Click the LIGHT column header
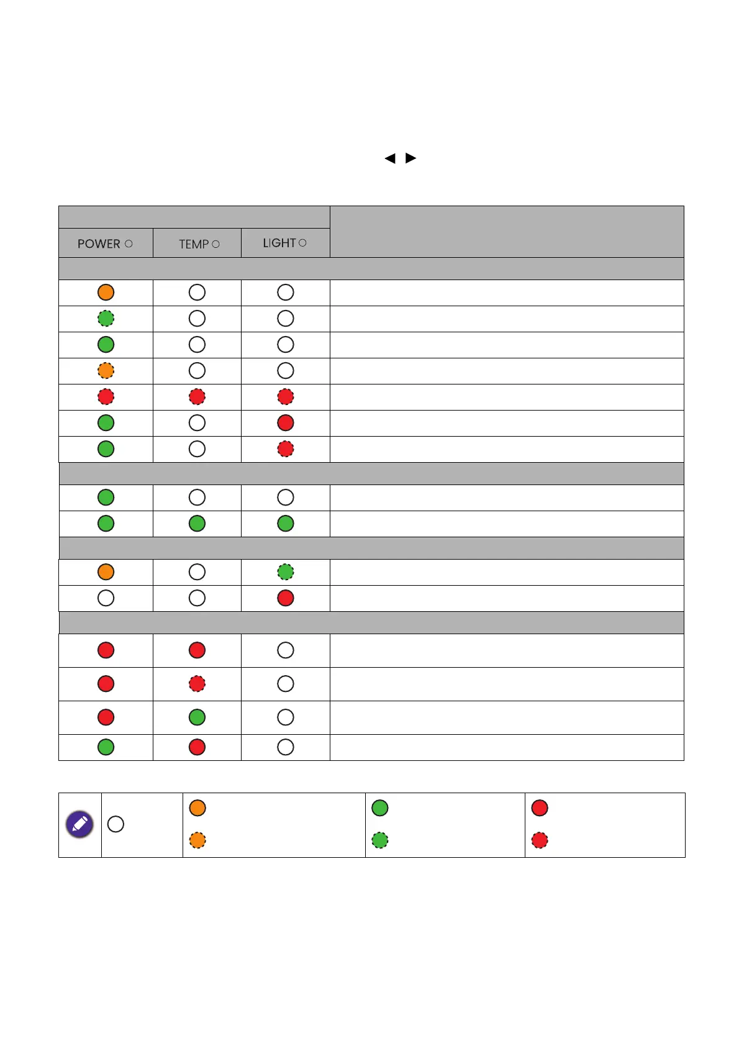Image resolution: width=739 pixels, height=1046 pixels. 284,243
